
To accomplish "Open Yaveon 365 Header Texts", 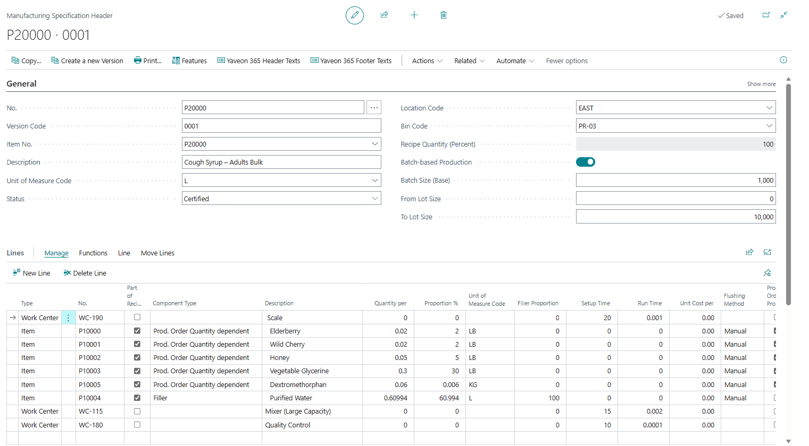I will (x=258, y=61).
